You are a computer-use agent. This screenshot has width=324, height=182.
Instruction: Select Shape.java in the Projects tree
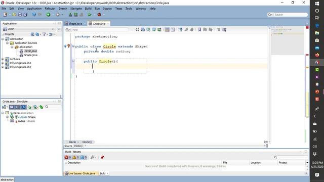point(30,55)
